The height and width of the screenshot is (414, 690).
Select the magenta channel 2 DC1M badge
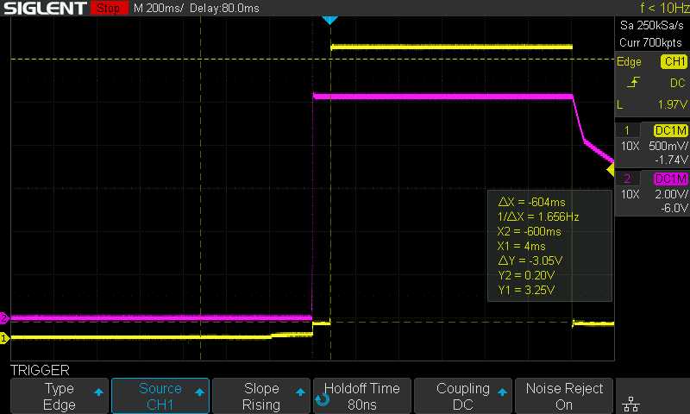tap(670, 179)
